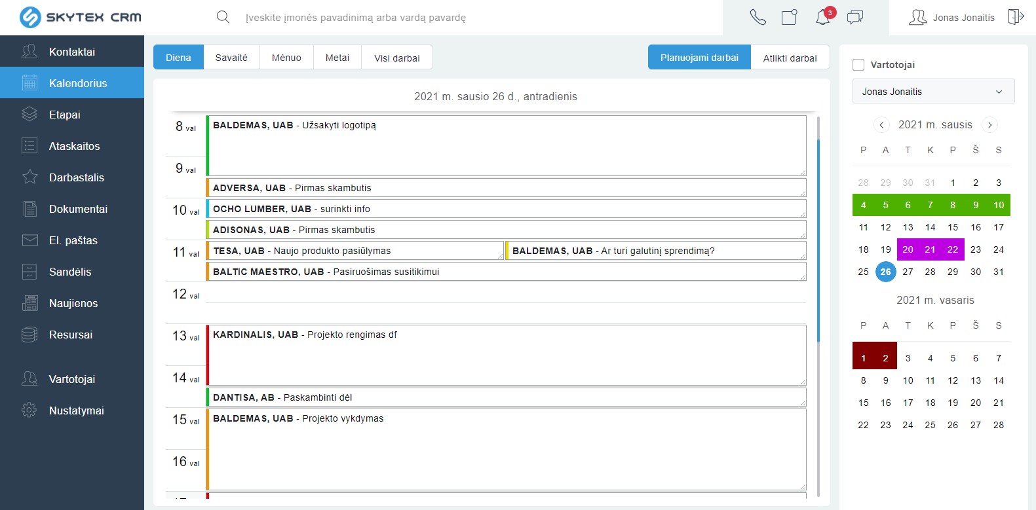Open the phone calls icon
1036x510 pixels.
[758, 17]
